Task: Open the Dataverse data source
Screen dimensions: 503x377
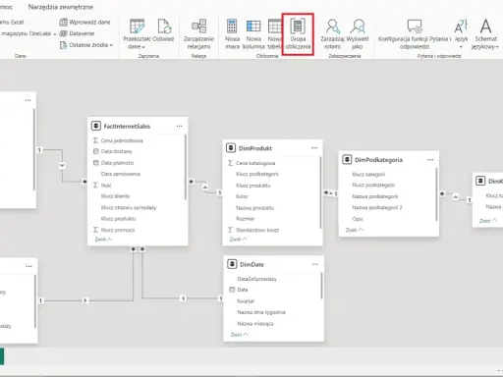Action: point(77,33)
